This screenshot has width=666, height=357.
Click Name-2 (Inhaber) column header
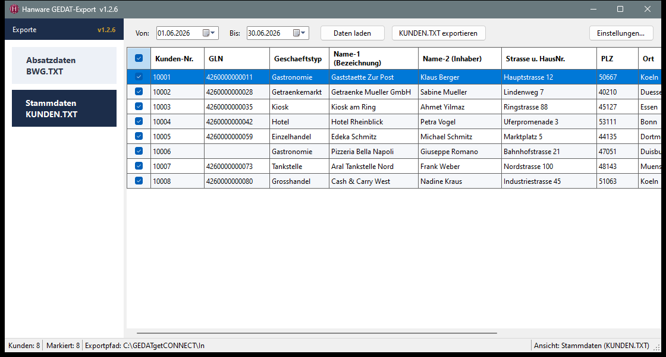coord(460,59)
